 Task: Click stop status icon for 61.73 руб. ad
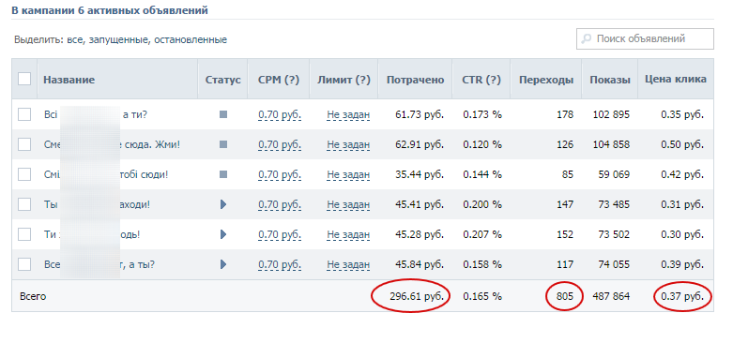[223, 114]
